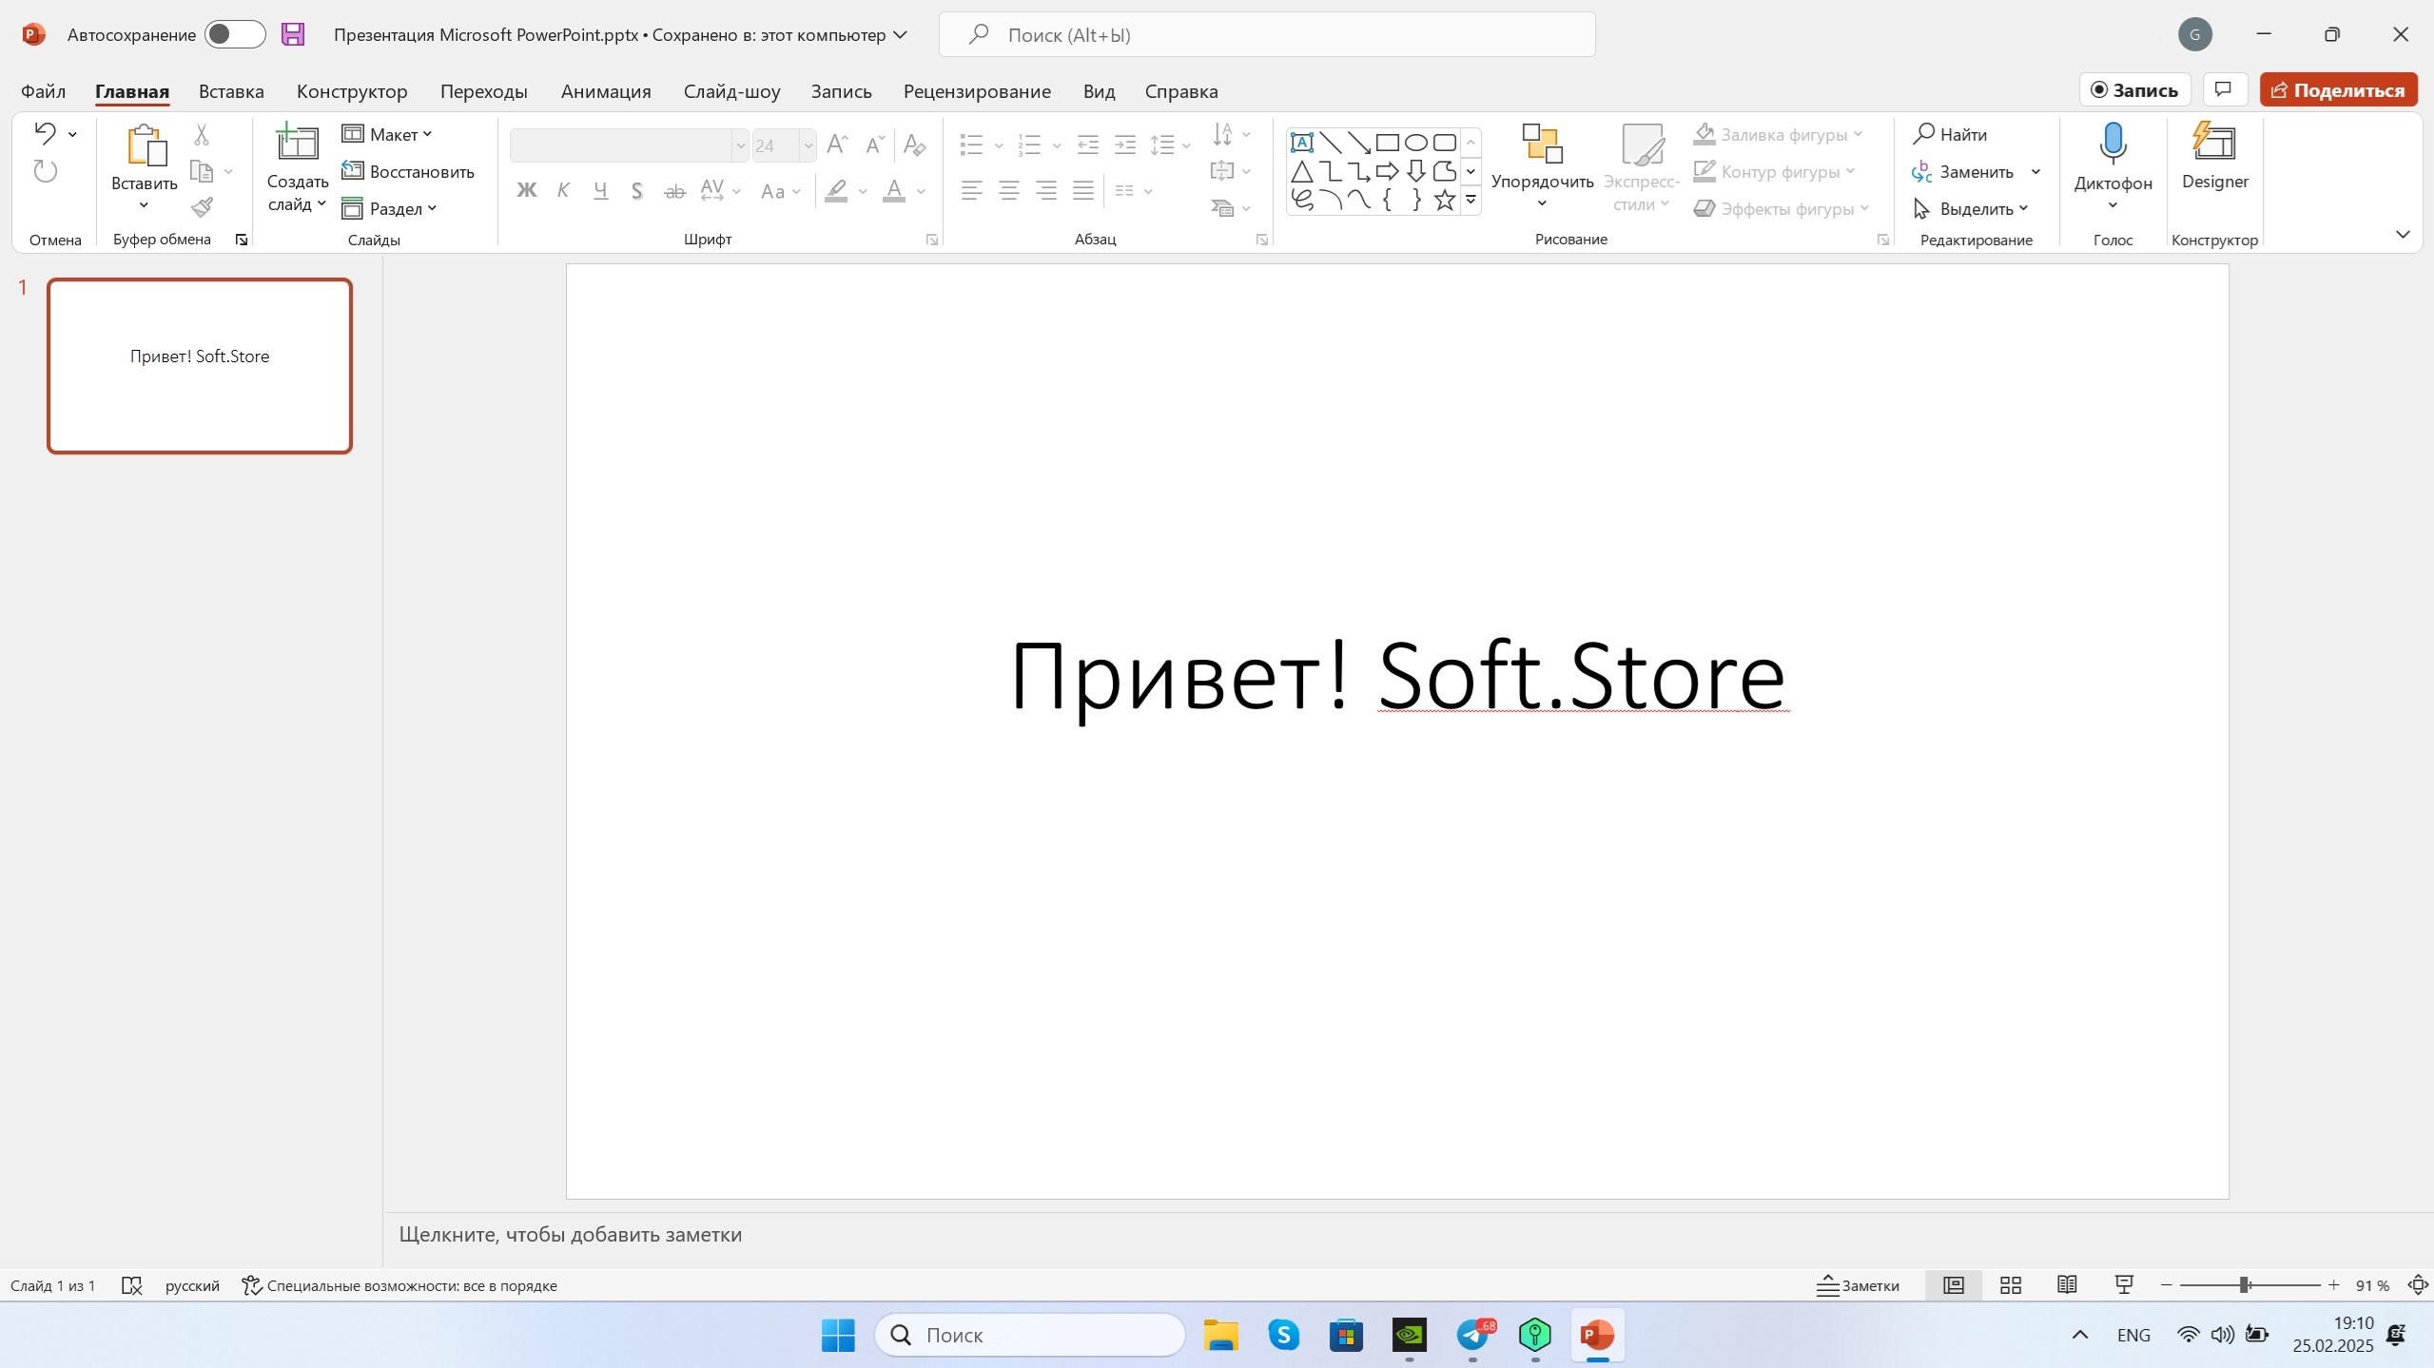
Task: Increase list indent level
Action: (1125, 145)
